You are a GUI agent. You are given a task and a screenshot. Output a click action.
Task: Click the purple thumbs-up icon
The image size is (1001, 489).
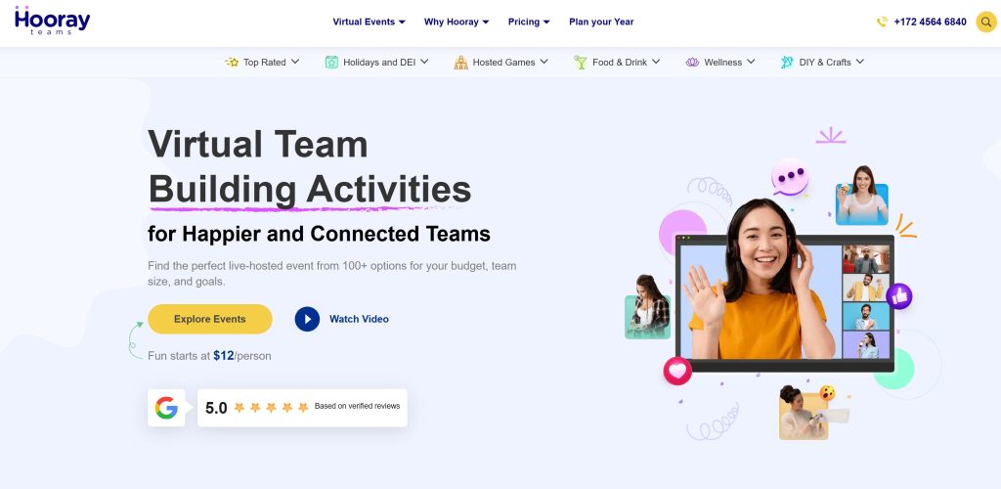click(899, 296)
